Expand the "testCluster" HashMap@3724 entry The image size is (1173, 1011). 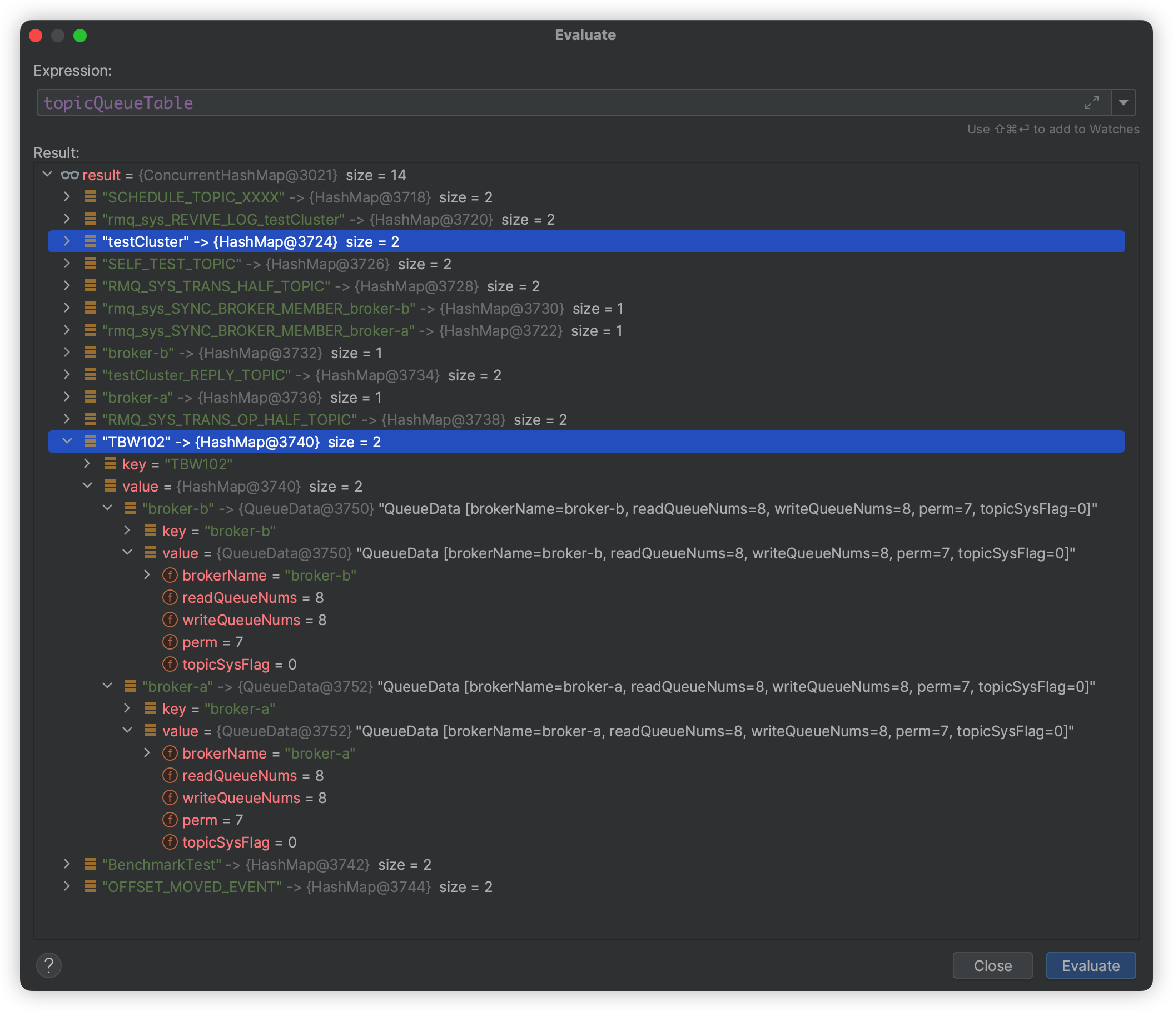(x=67, y=241)
